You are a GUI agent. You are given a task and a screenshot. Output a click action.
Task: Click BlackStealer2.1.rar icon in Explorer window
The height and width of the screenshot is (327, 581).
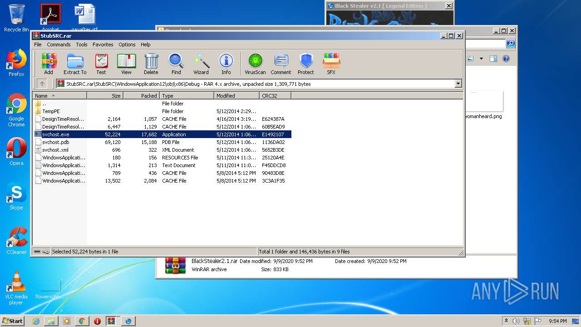(175, 265)
